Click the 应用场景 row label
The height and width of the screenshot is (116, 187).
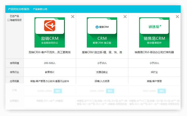(14, 81)
